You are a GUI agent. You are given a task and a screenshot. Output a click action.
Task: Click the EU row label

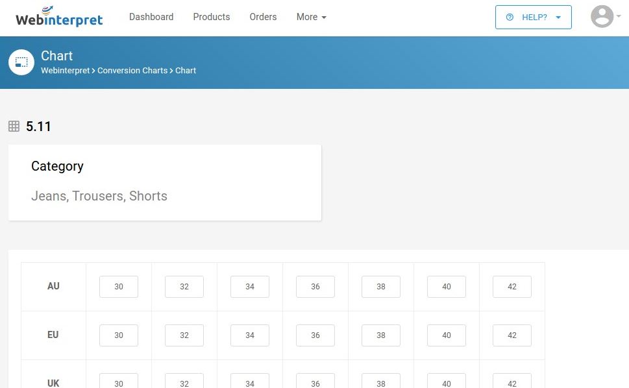pyautogui.click(x=53, y=335)
